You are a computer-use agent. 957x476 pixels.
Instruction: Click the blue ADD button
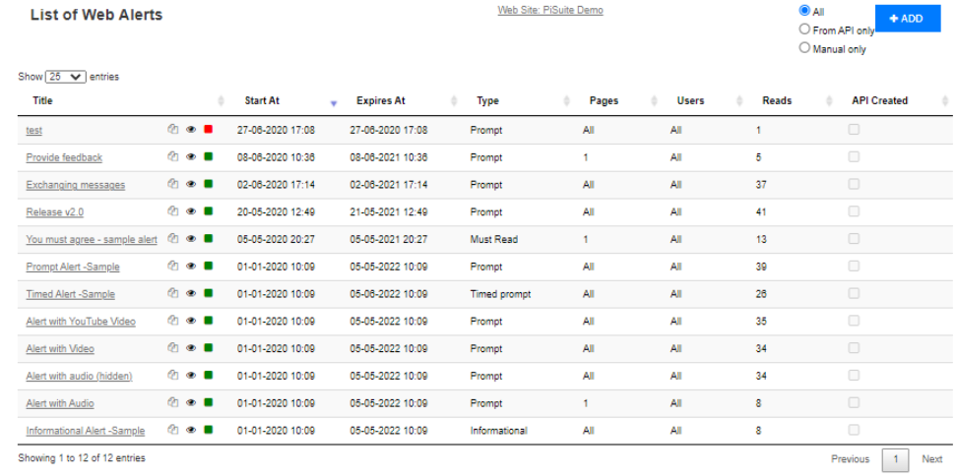coord(907,19)
